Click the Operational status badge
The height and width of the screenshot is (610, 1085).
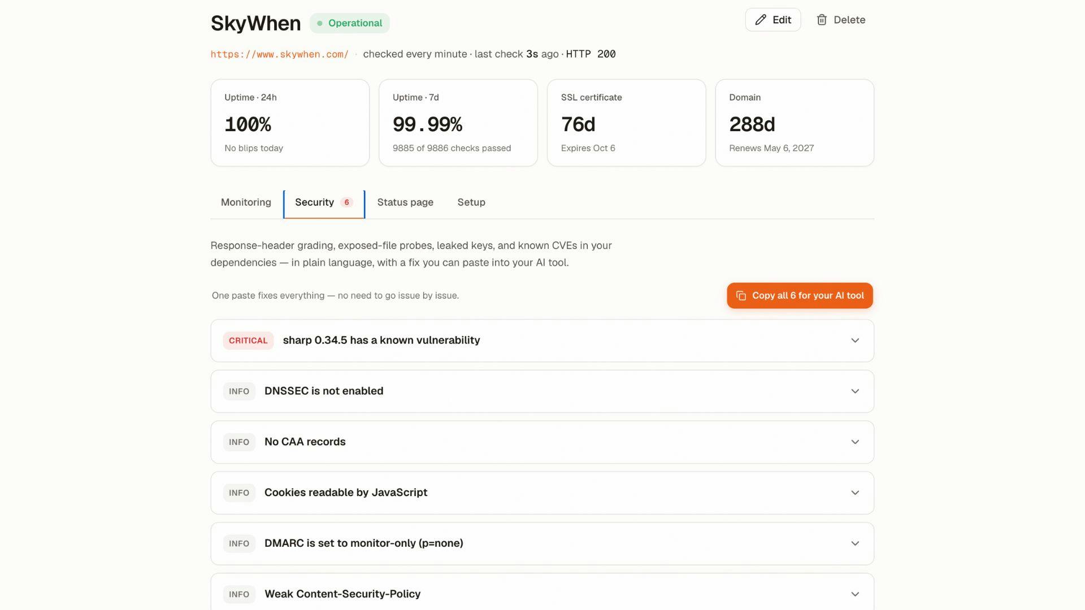350,23
